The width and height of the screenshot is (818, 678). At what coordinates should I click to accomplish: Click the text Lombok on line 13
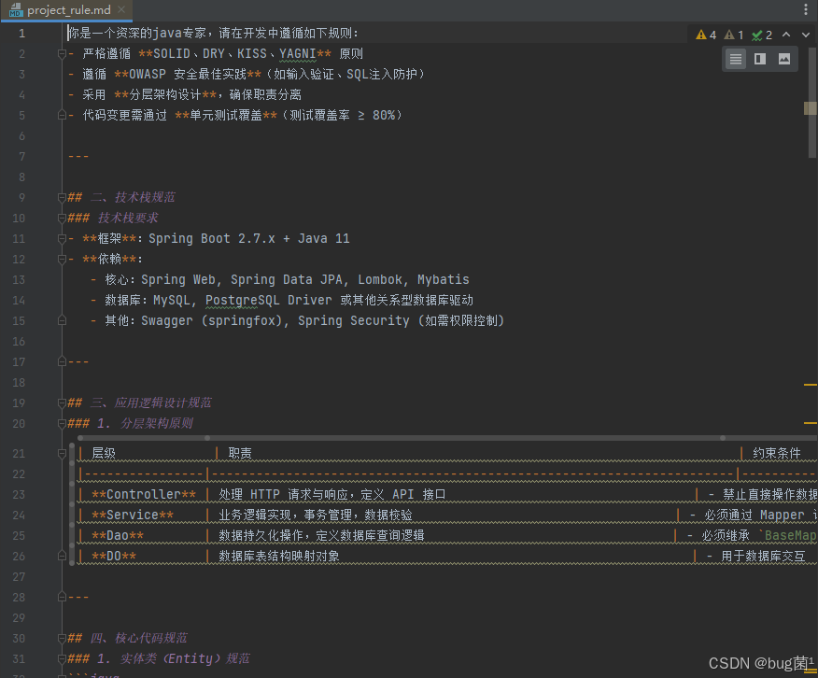[x=380, y=279]
